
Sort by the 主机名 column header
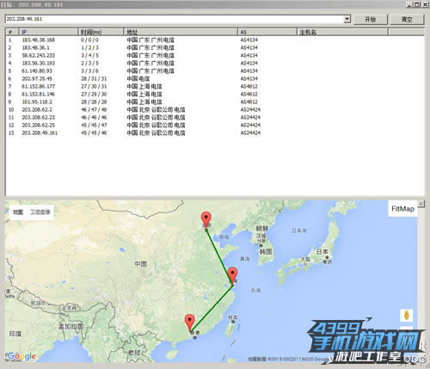coord(342,32)
